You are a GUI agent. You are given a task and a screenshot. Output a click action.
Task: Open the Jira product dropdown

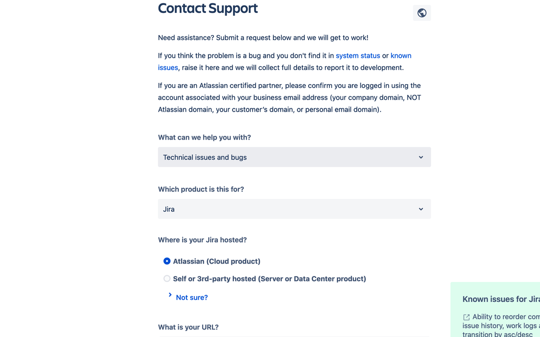pos(294,209)
